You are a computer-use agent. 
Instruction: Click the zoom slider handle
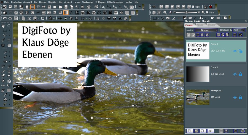(187, 13)
